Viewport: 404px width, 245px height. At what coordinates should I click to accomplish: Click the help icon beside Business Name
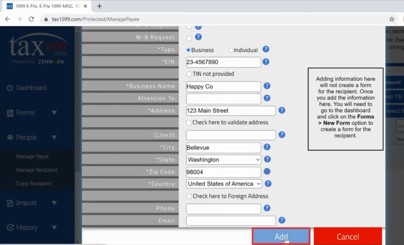click(268, 87)
